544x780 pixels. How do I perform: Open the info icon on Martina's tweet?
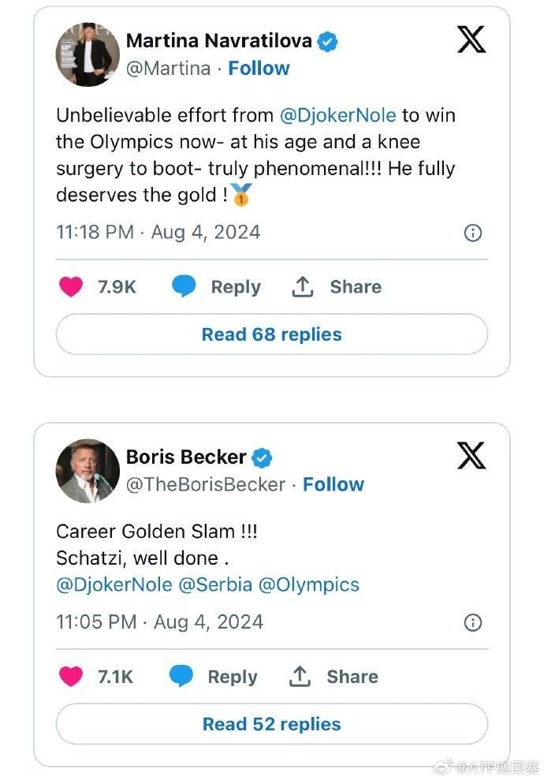point(472,233)
